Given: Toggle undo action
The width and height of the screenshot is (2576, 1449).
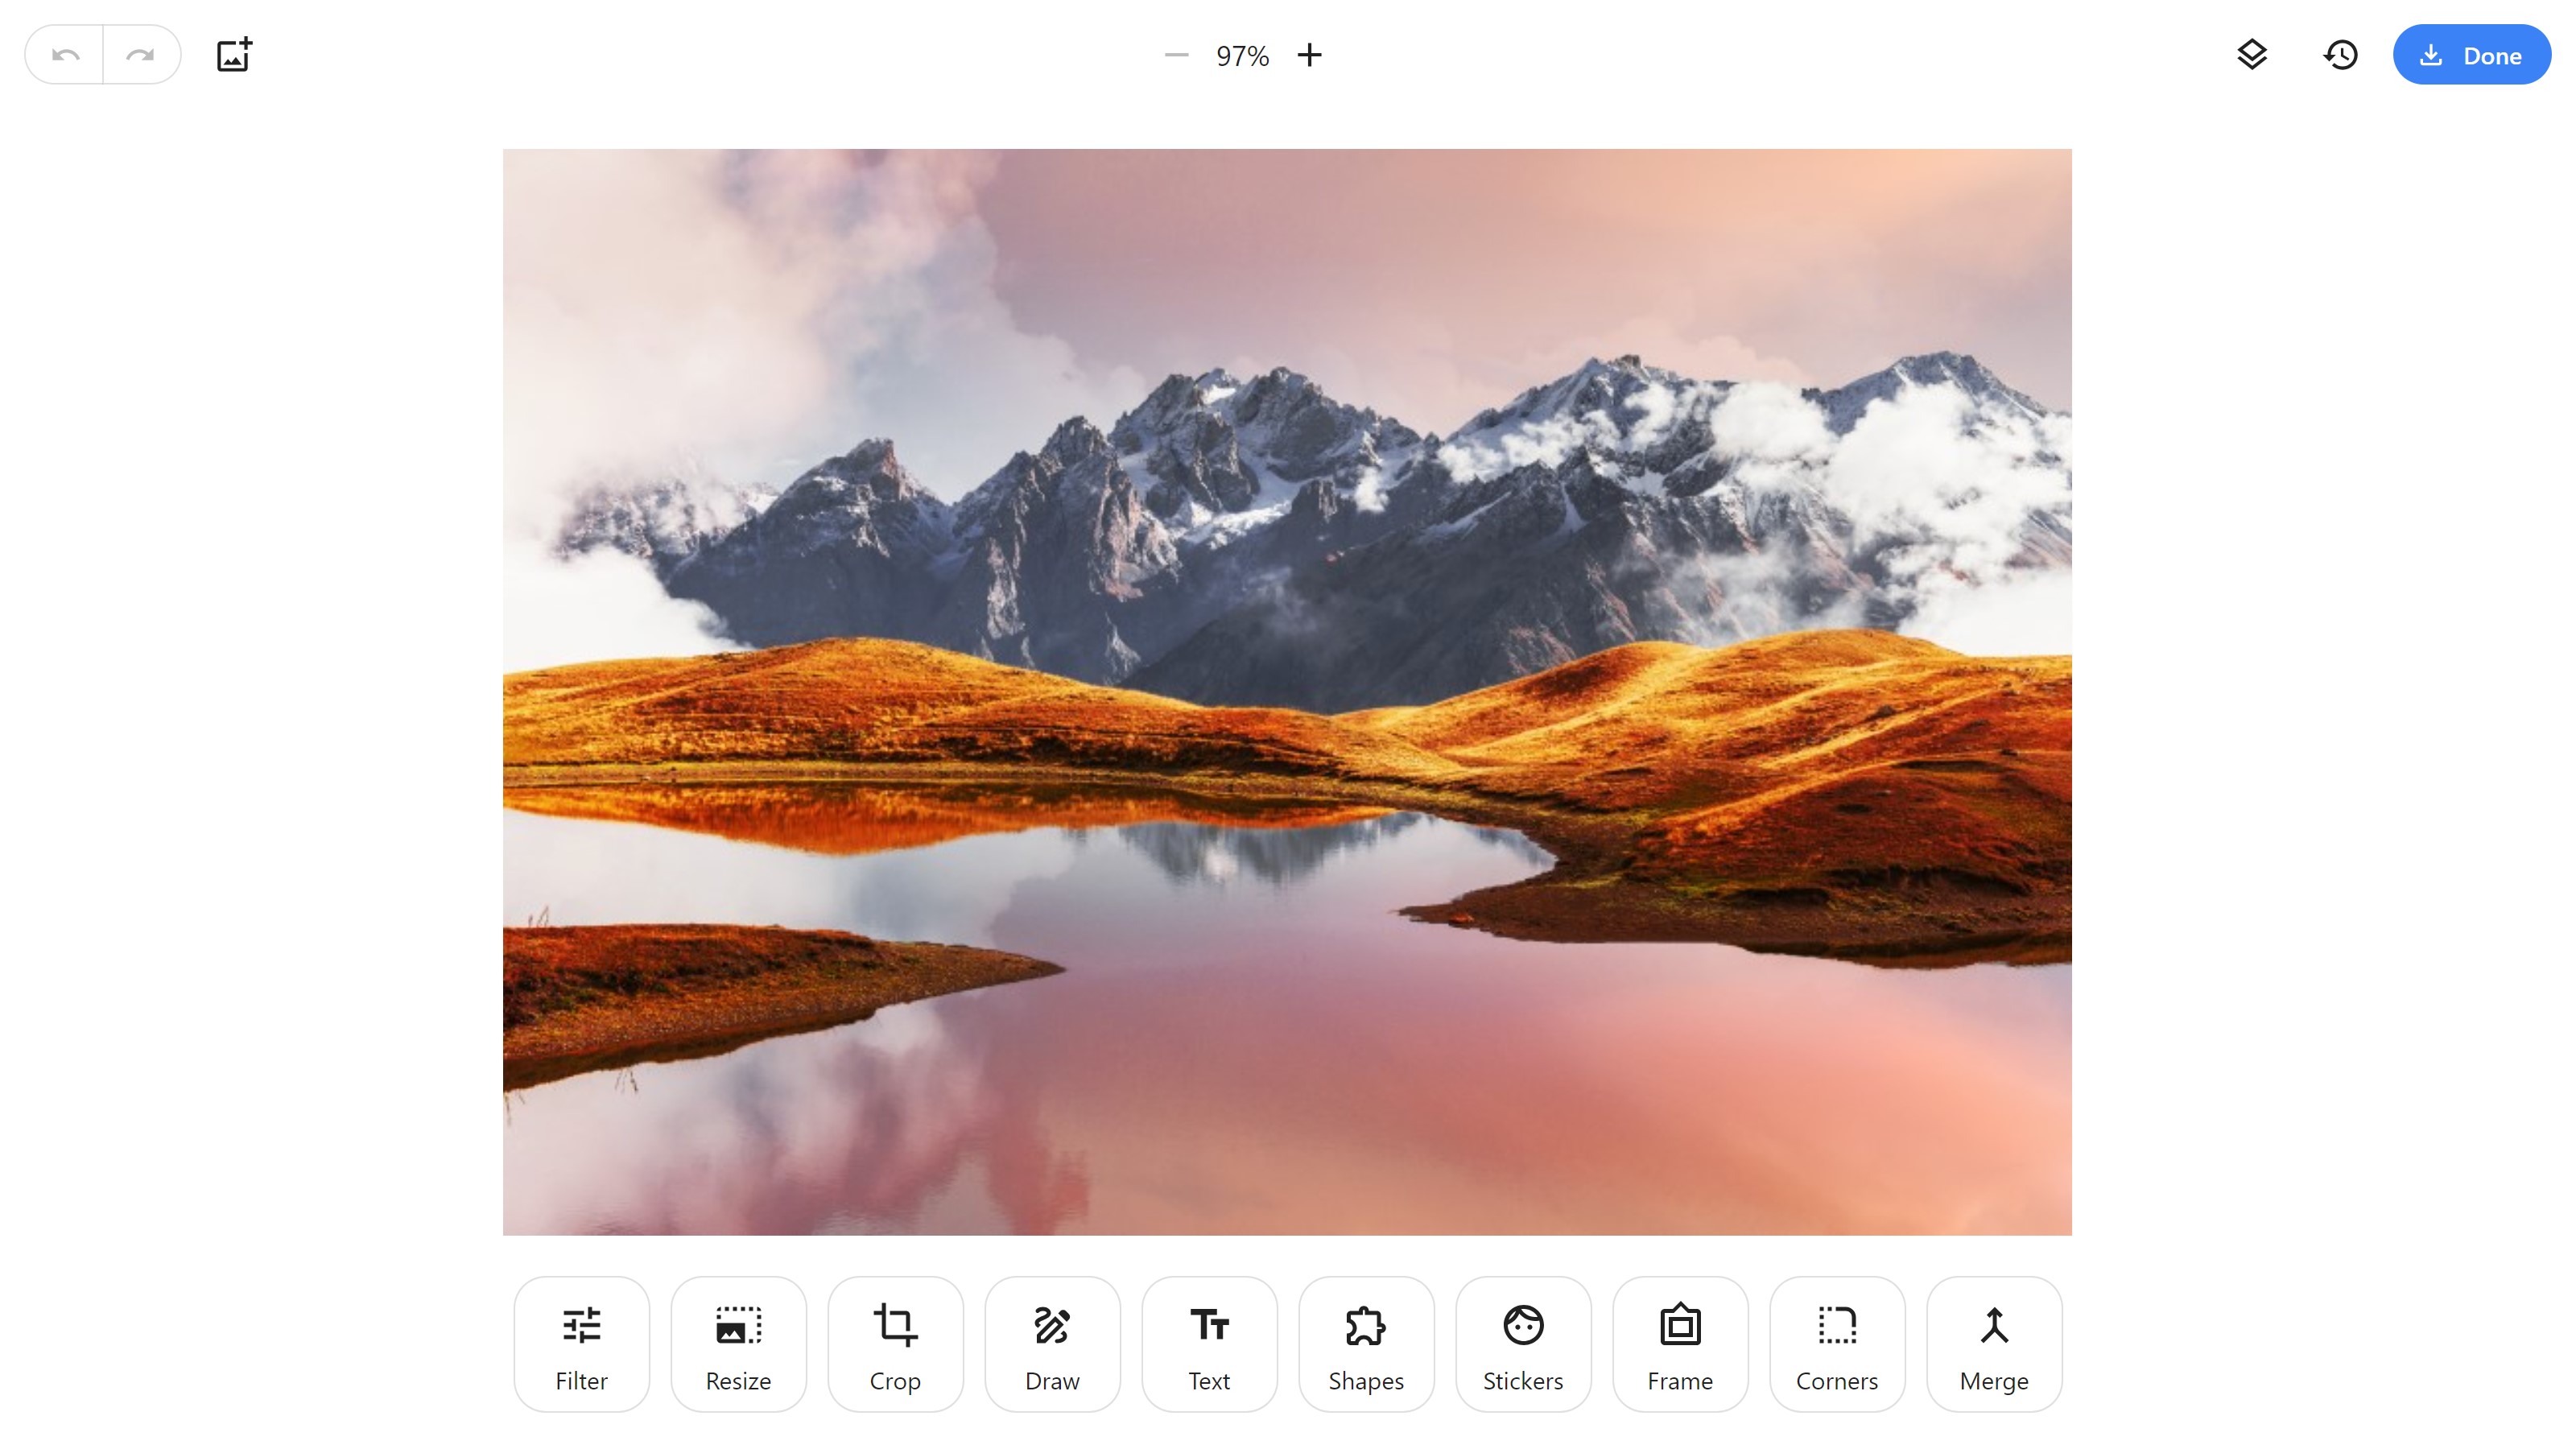Looking at the screenshot, I should coord(64,55).
